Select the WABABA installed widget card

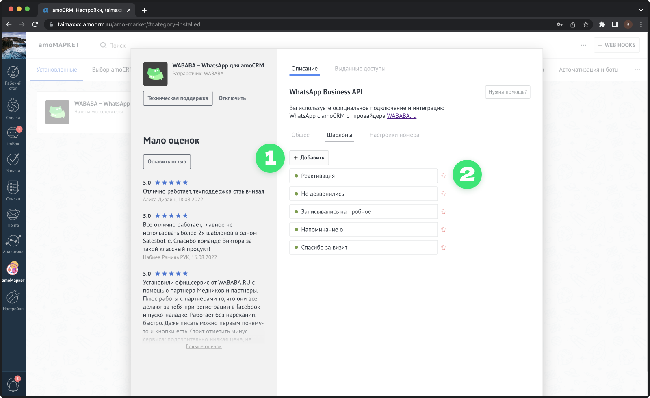coord(84,112)
